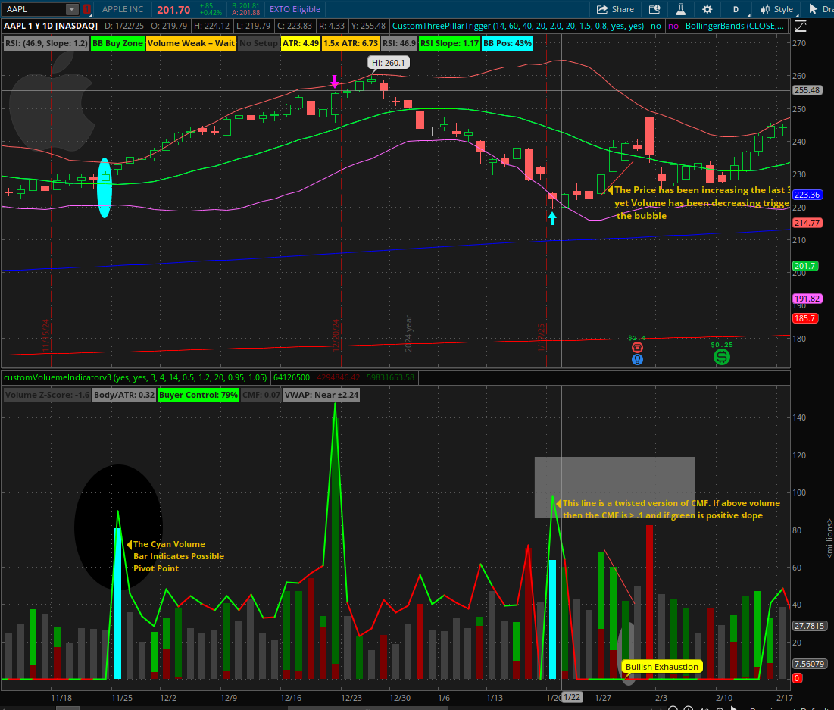Click the BB Buy Zone label
This screenshot has height=710, width=834.
(x=117, y=43)
